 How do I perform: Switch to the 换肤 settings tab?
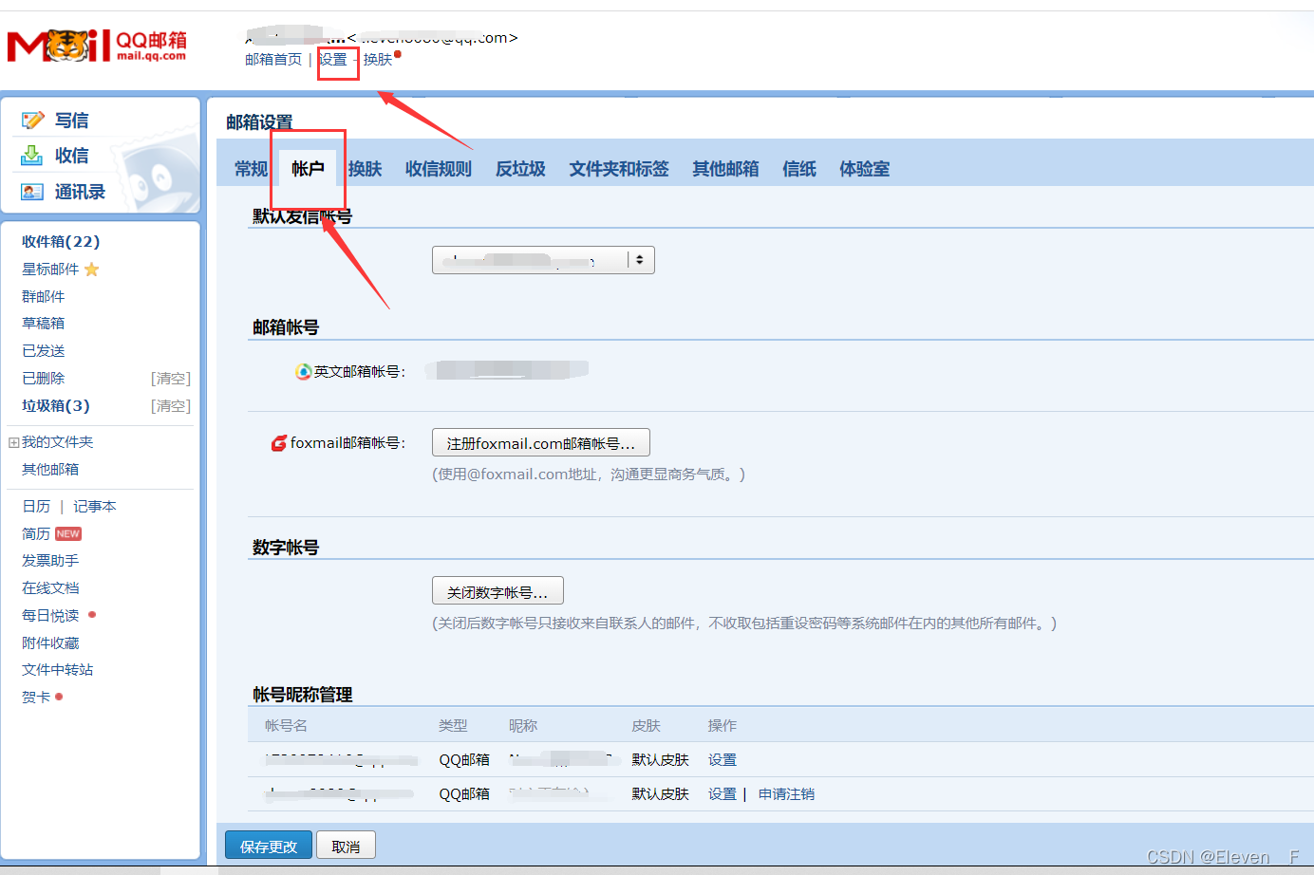click(365, 169)
